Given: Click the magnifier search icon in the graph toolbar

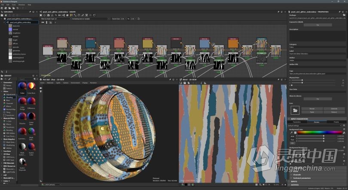Looking at the screenshot, I should tap(56, 15).
